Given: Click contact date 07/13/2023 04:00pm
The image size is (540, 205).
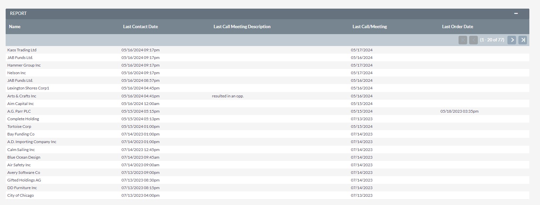Looking at the screenshot, I should click(x=140, y=195).
